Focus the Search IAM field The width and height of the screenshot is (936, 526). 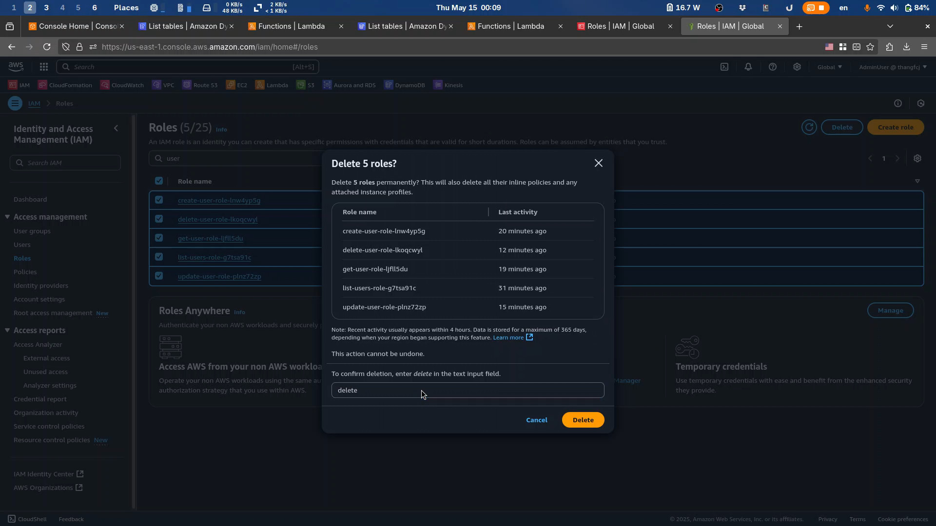65,163
